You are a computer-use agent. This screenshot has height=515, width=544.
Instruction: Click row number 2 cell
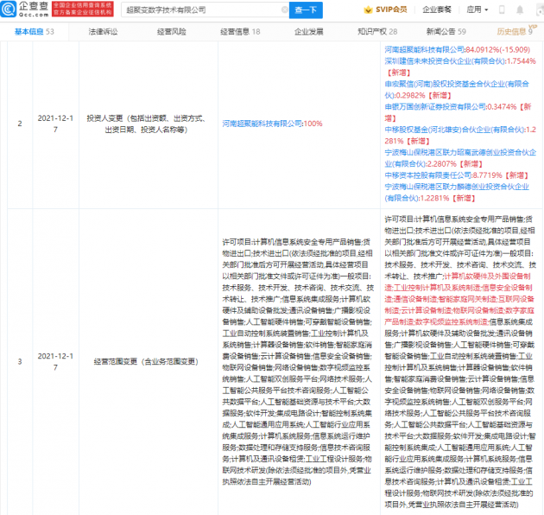tap(20, 124)
